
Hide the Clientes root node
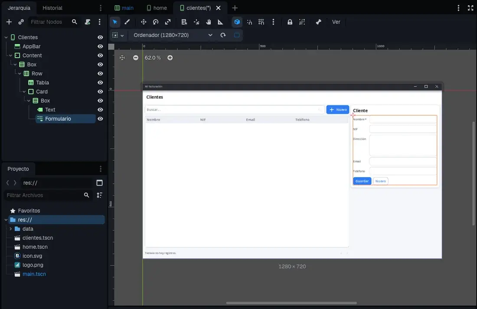(x=100, y=37)
